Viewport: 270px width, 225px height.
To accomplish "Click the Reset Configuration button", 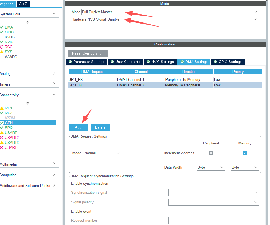I will pos(88,53).
